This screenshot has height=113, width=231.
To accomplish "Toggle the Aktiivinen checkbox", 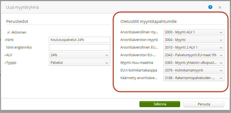I will pyautogui.click(x=8, y=32).
